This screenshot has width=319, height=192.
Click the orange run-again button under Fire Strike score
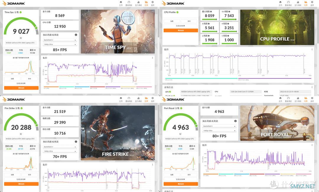point(21,184)
